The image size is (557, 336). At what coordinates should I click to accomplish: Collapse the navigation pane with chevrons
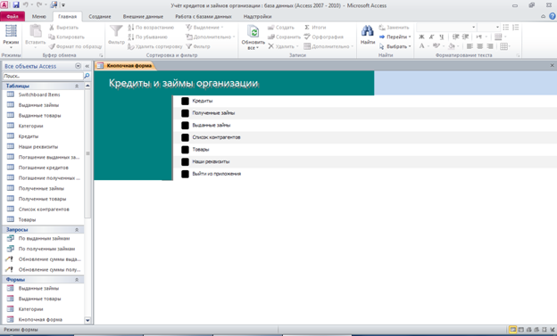tap(87, 66)
